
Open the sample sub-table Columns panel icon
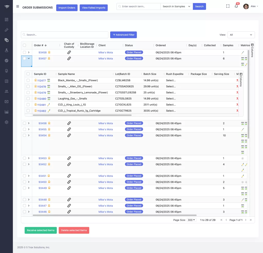(241, 74)
